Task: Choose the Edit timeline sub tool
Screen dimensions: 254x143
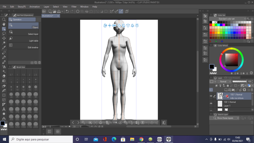Action: (x=24, y=46)
